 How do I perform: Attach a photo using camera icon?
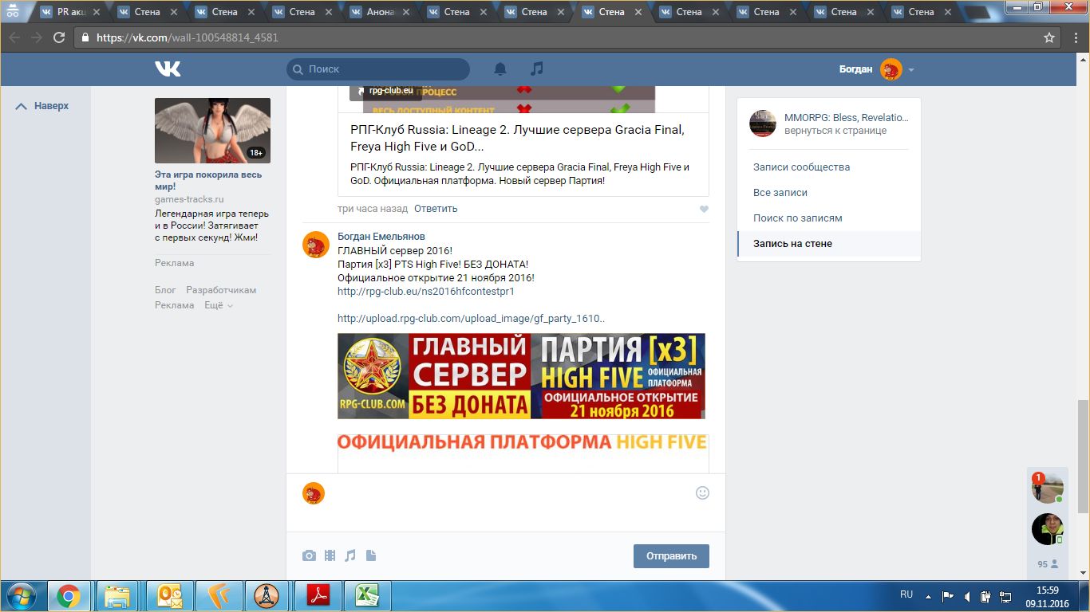click(309, 555)
